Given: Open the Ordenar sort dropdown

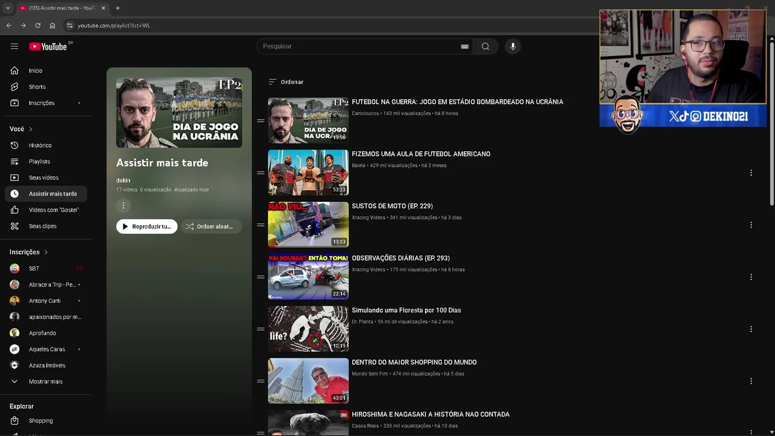Looking at the screenshot, I should click(286, 82).
